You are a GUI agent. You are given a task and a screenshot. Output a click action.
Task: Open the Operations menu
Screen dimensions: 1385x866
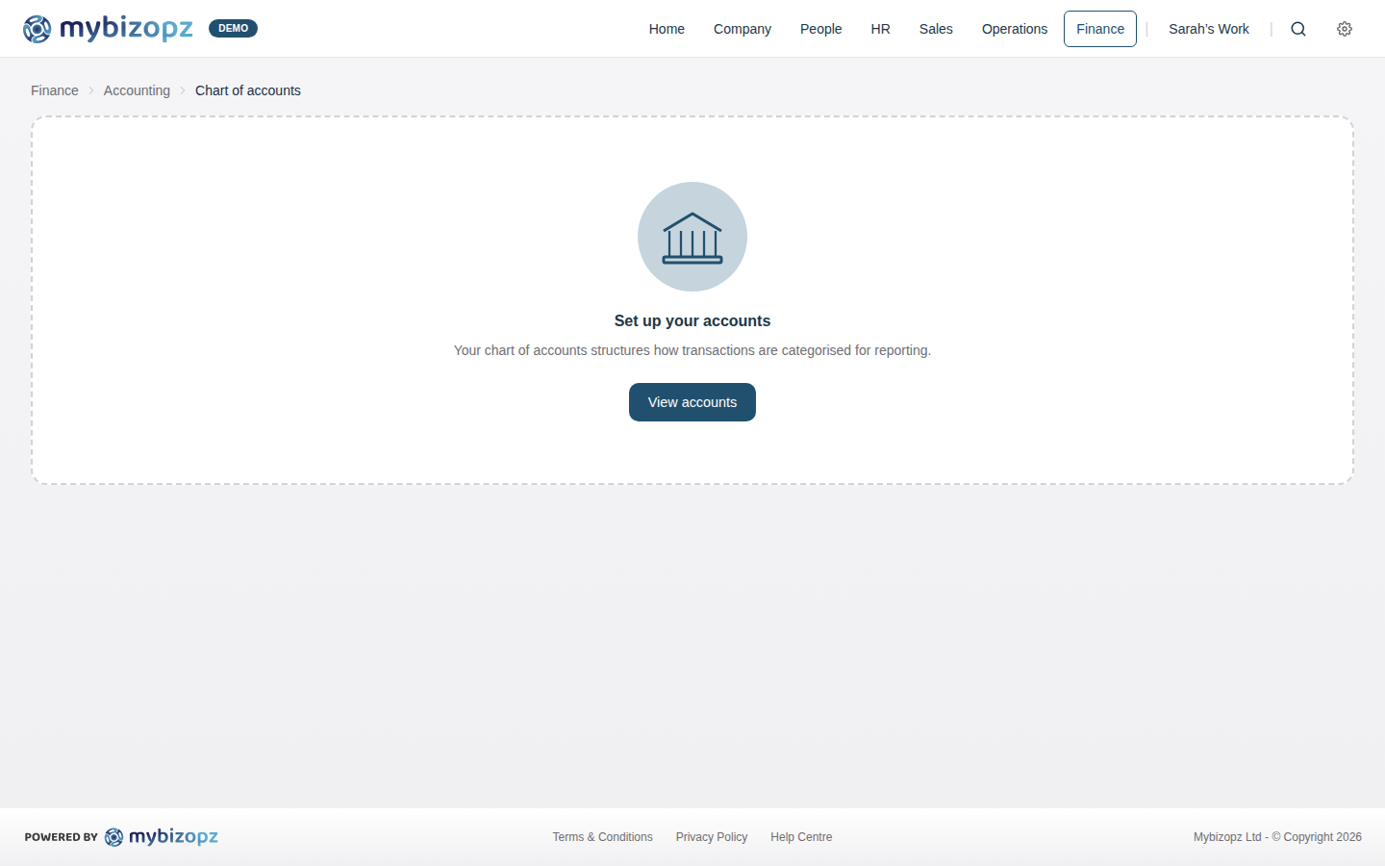coord(1015,29)
